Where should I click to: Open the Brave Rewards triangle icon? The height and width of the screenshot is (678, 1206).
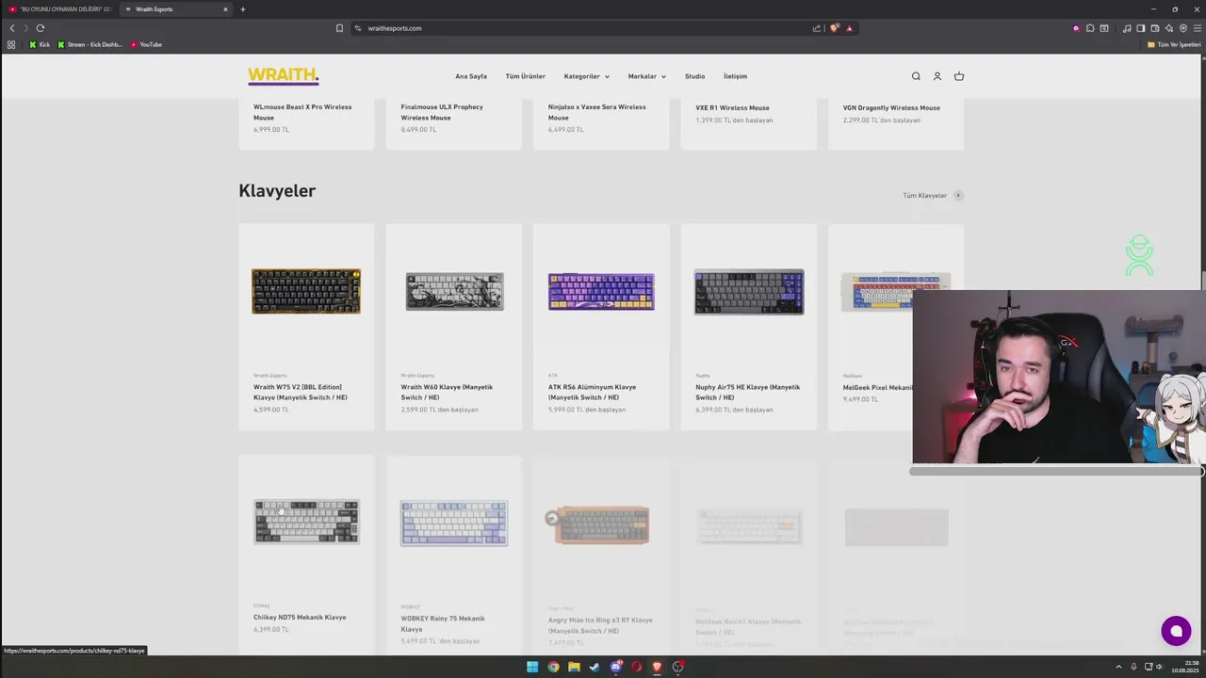[849, 28]
